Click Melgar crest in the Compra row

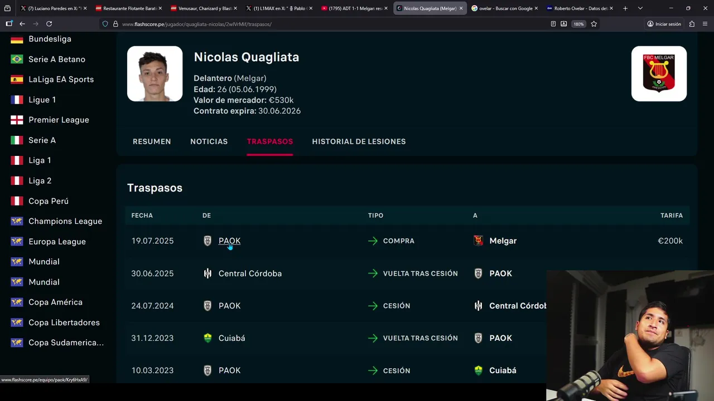[478, 241]
